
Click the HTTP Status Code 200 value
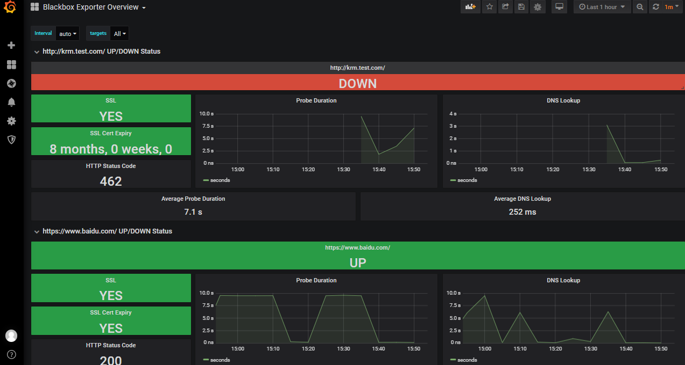(x=111, y=360)
